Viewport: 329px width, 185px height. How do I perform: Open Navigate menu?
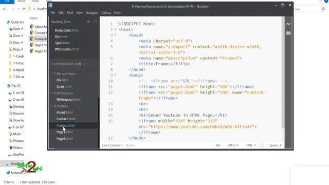pyautogui.click(x=92, y=13)
